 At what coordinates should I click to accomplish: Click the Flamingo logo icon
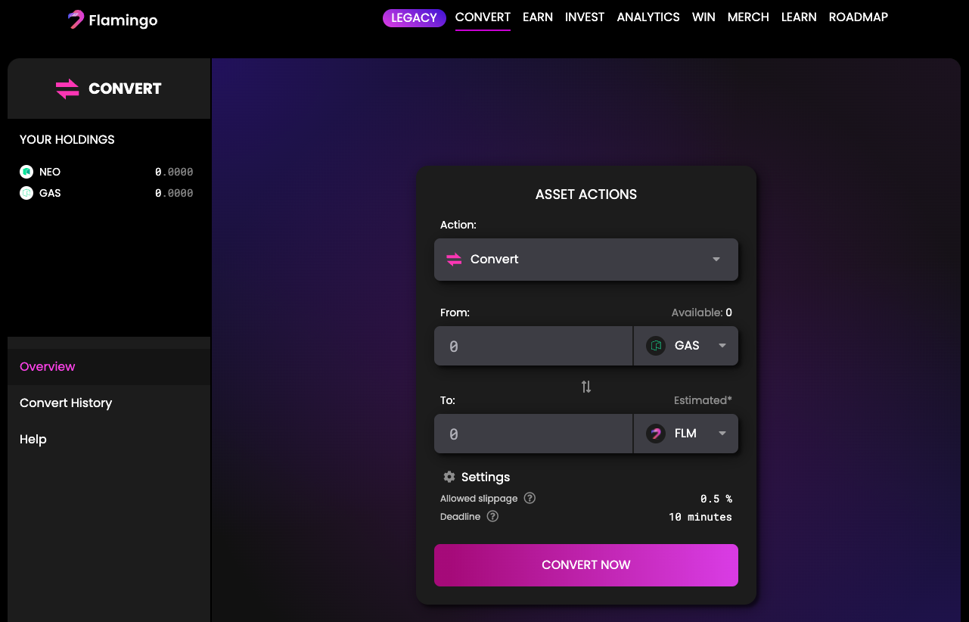point(76,20)
